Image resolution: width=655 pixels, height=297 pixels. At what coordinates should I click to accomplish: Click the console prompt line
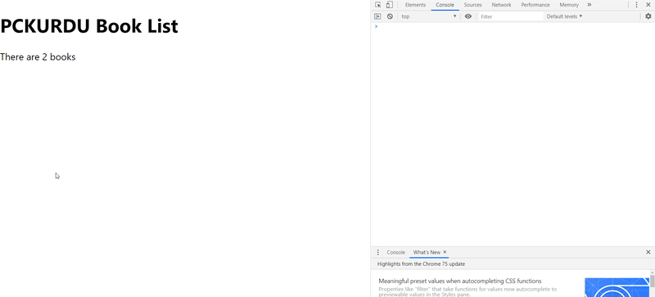[x=513, y=27]
